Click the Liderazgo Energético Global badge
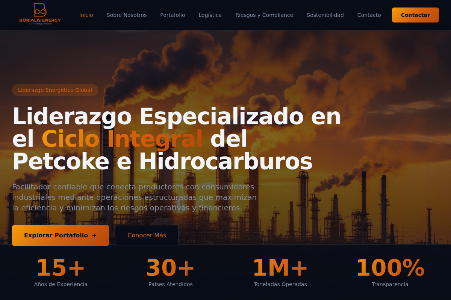This screenshot has height=300, width=451. [x=55, y=90]
